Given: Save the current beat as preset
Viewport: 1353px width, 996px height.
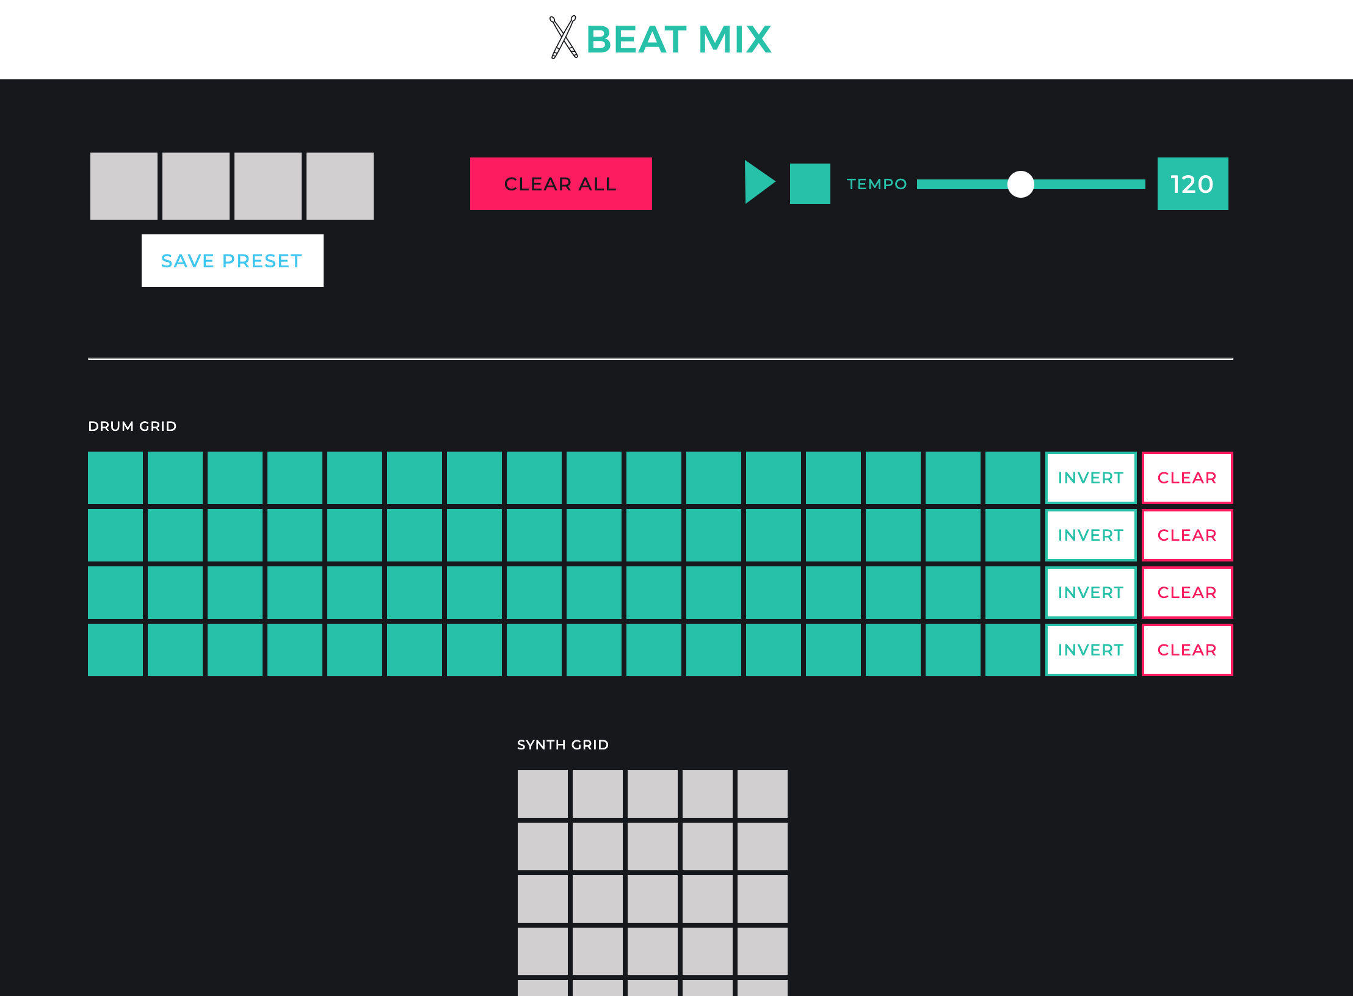Looking at the screenshot, I should pos(232,261).
